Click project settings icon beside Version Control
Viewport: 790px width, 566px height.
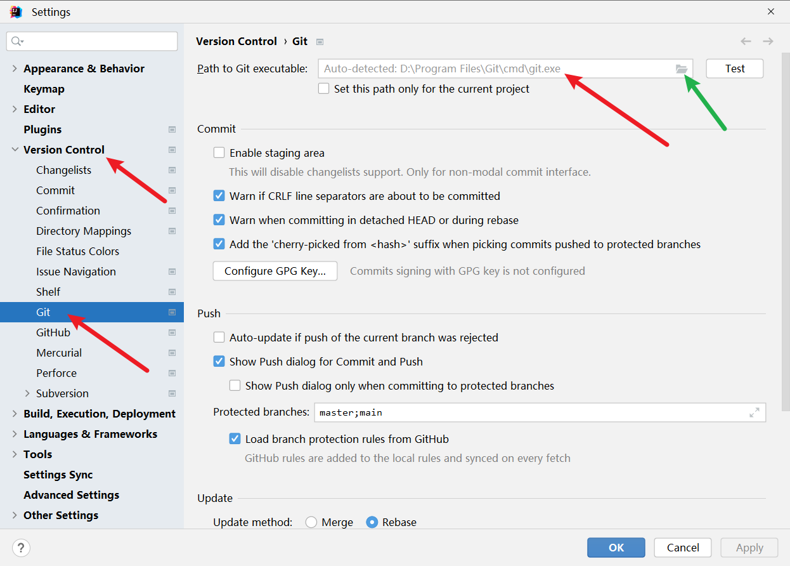tap(172, 150)
